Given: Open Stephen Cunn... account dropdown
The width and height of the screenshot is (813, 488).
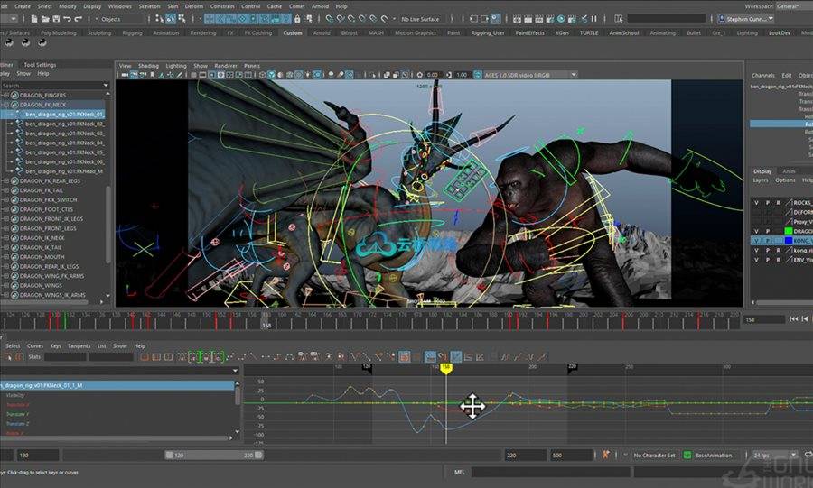Looking at the screenshot, I should coord(746,19).
